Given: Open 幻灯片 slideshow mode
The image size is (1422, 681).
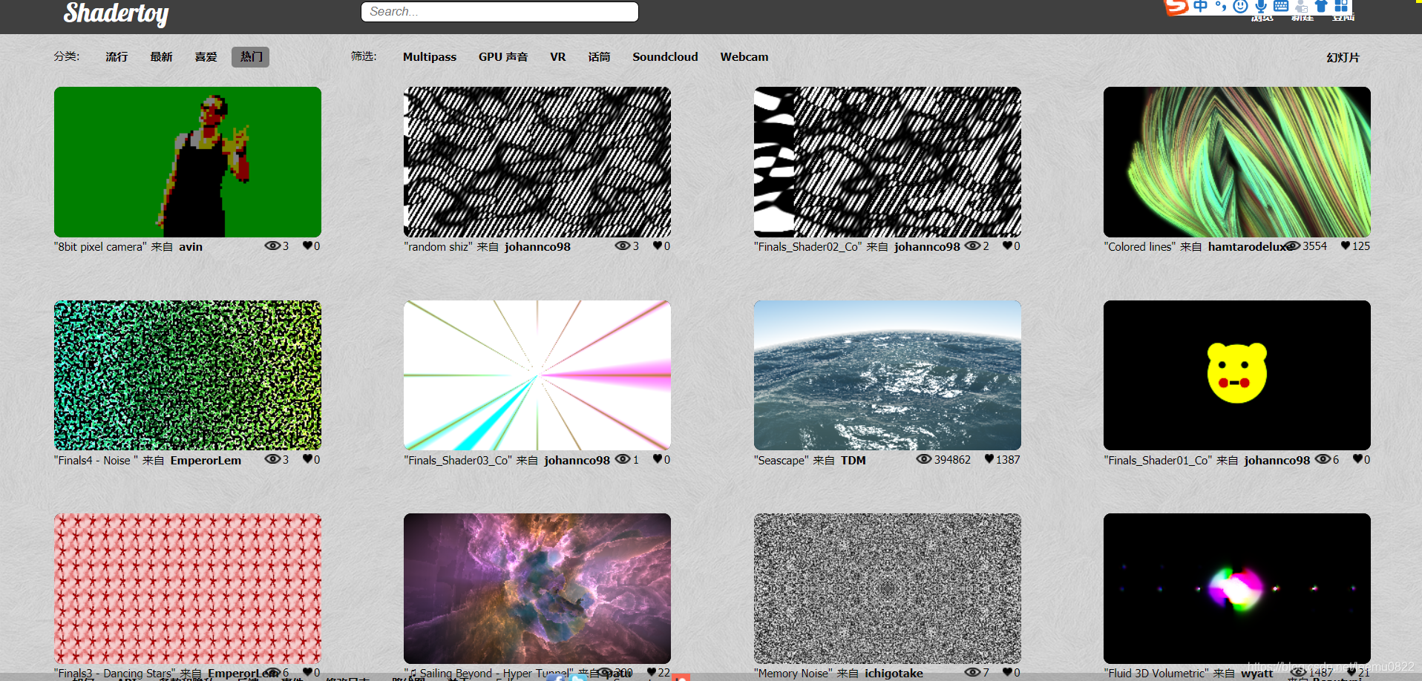Looking at the screenshot, I should click(1343, 56).
